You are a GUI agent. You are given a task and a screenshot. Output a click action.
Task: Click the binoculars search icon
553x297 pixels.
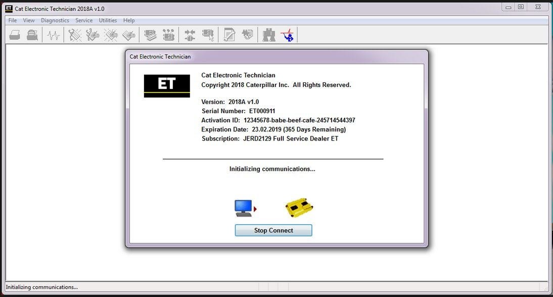click(x=269, y=35)
